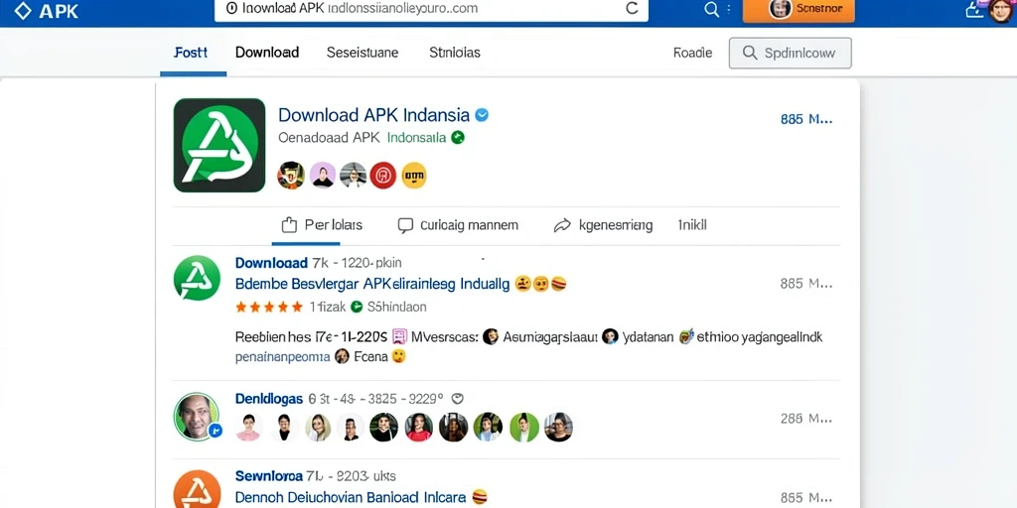Click the kgenesmieng share tab
The image size is (1017, 508).
pyautogui.click(x=603, y=225)
